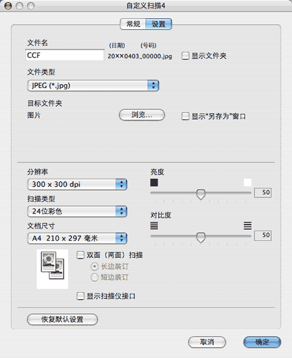Viewport: 292px width, 358px height.
Task: Click the stepper arrows on 文件类型 popup
Action: tap(153, 85)
